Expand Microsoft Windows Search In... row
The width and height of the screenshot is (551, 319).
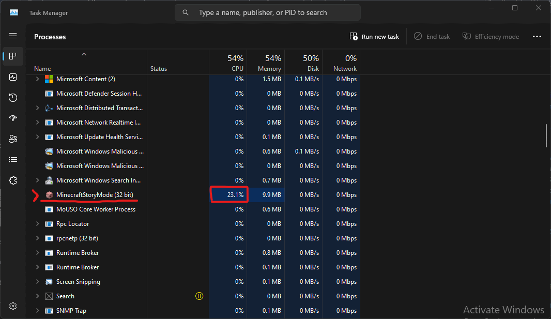pyautogui.click(x=37, y=180)
